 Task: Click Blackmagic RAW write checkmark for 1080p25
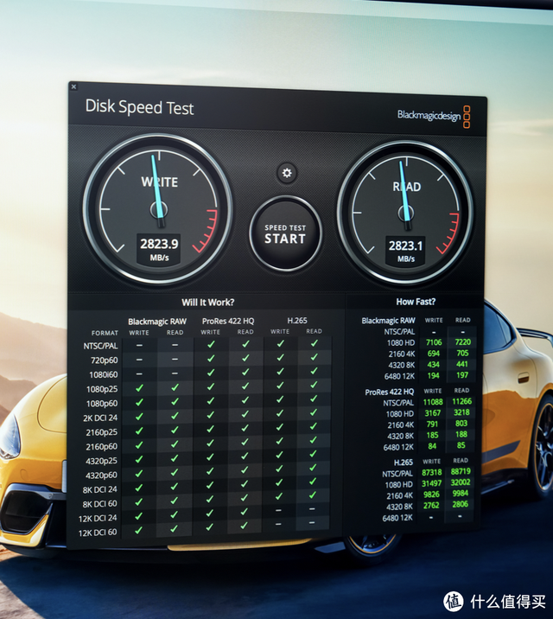point(139,388)
